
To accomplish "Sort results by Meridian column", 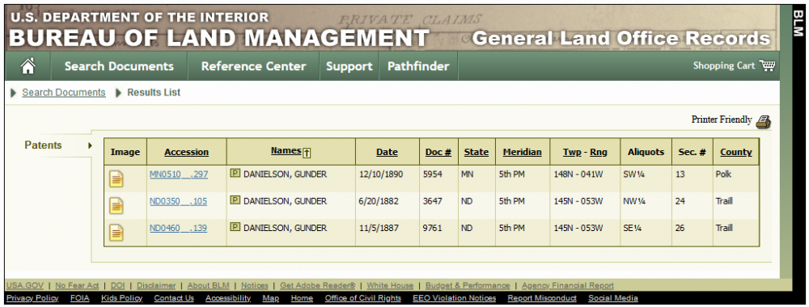I will click(523, 152).
